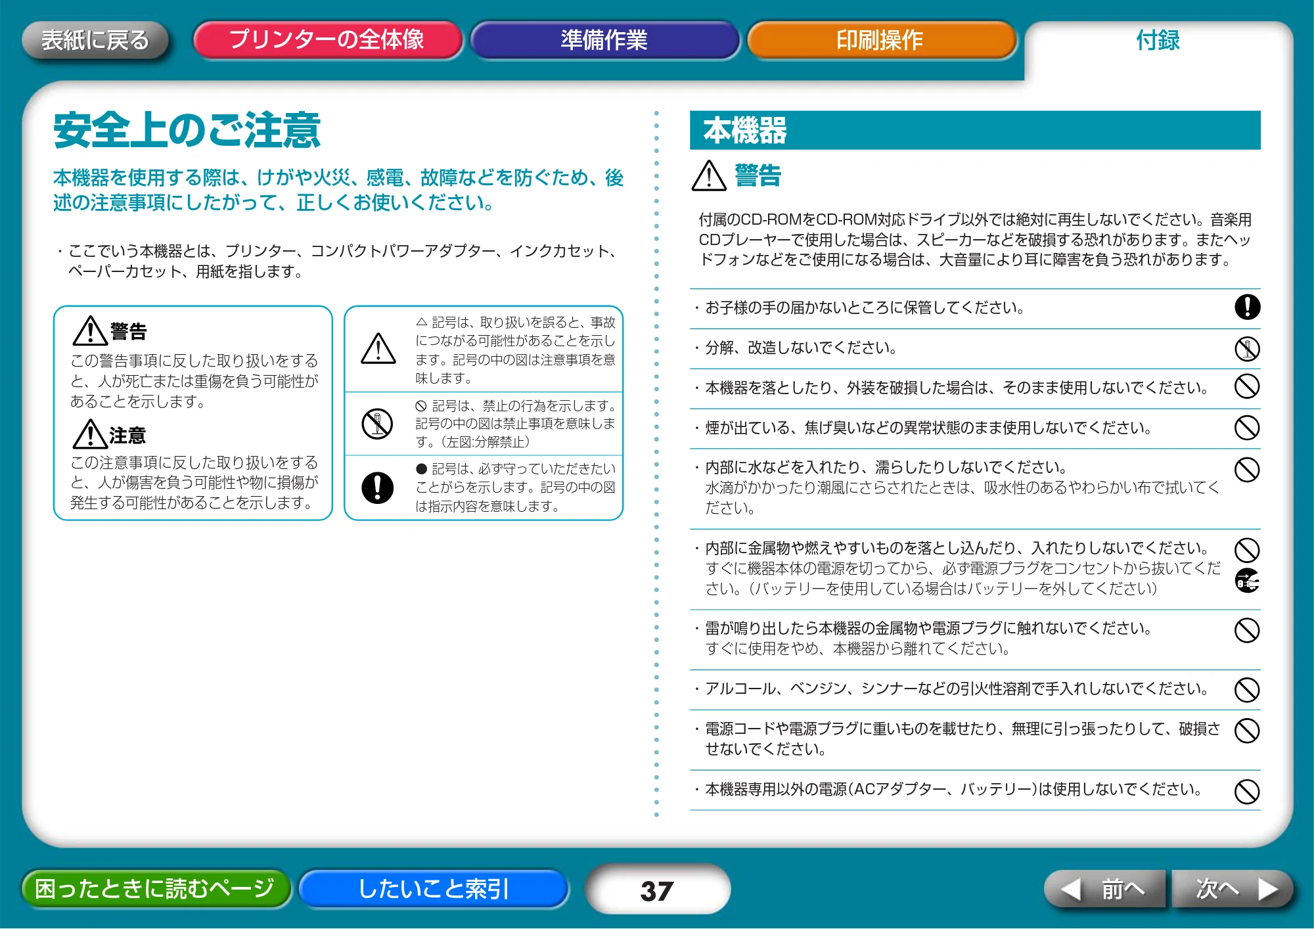Image resolution: width=1314 pixels, height=929 pixels.
Task: Open the プリンターの全体像 tab
Action: pos(327,40)
